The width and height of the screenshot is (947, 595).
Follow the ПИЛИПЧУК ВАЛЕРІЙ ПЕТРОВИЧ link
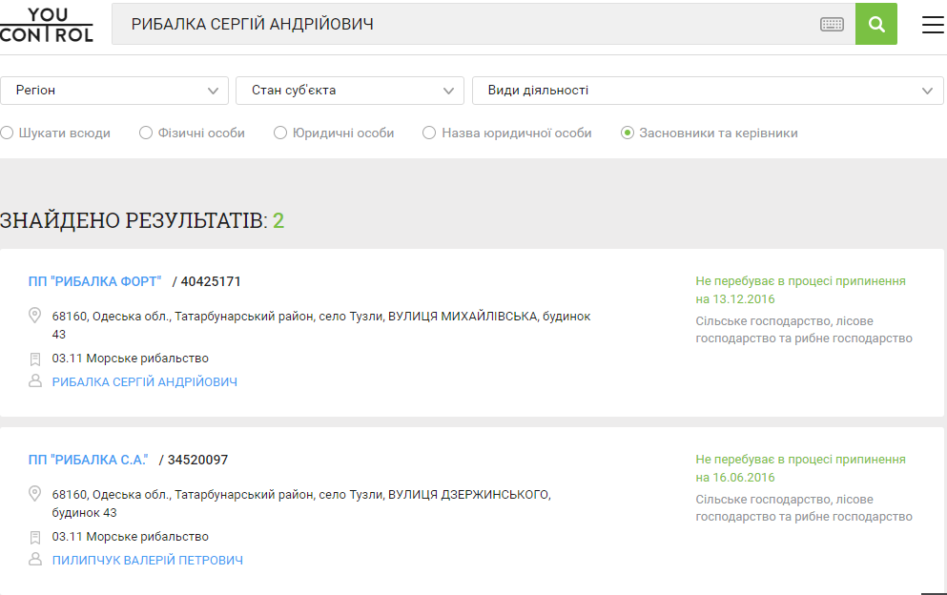pyautogui.click(x=148, y=561)
